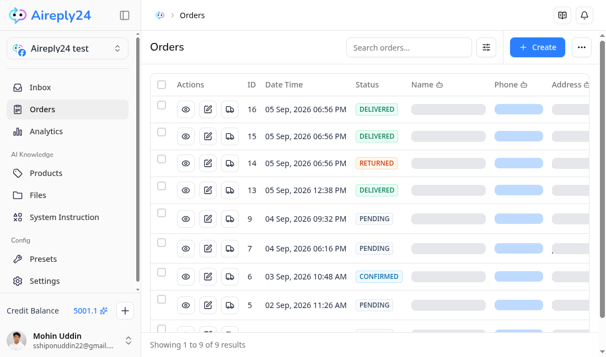Select the checkbox for order 6
Image resolution: width=606 pixels, height=357 pixels.
point(162,273)
